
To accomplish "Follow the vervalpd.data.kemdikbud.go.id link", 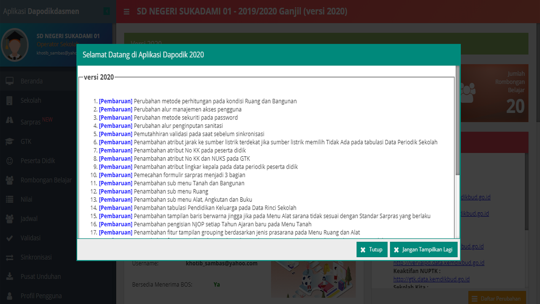I will [439, 263].
